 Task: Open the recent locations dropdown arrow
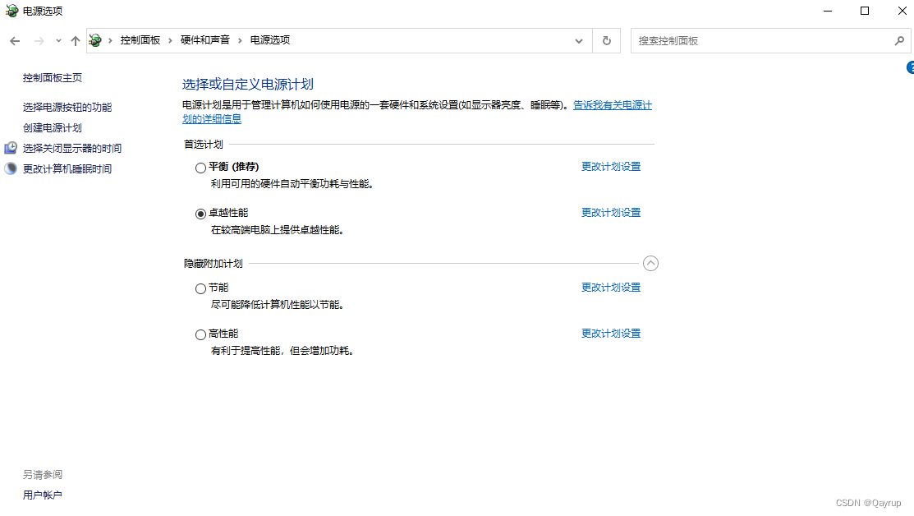[58, 41]
